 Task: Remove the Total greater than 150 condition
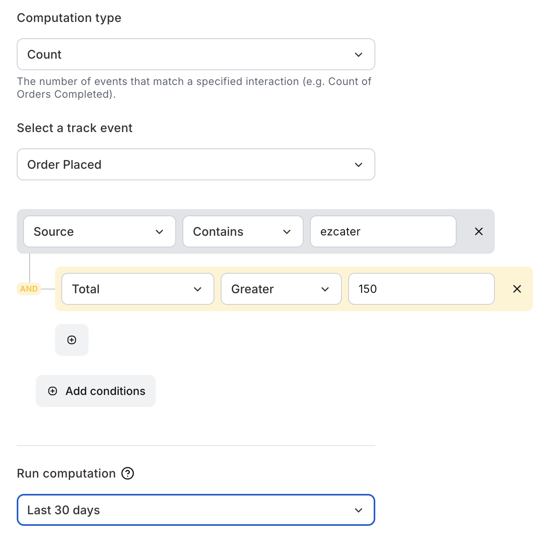coord(517,289)
